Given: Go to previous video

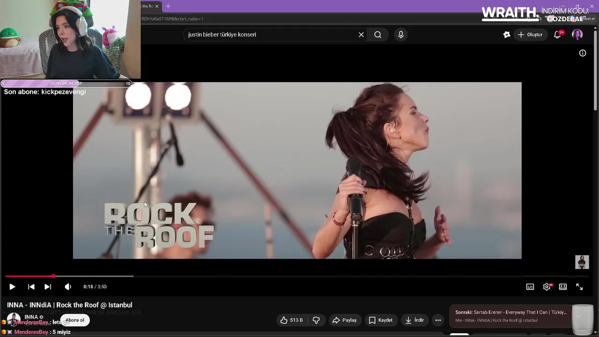Looking at the screenshot, I should pos(31,286).
